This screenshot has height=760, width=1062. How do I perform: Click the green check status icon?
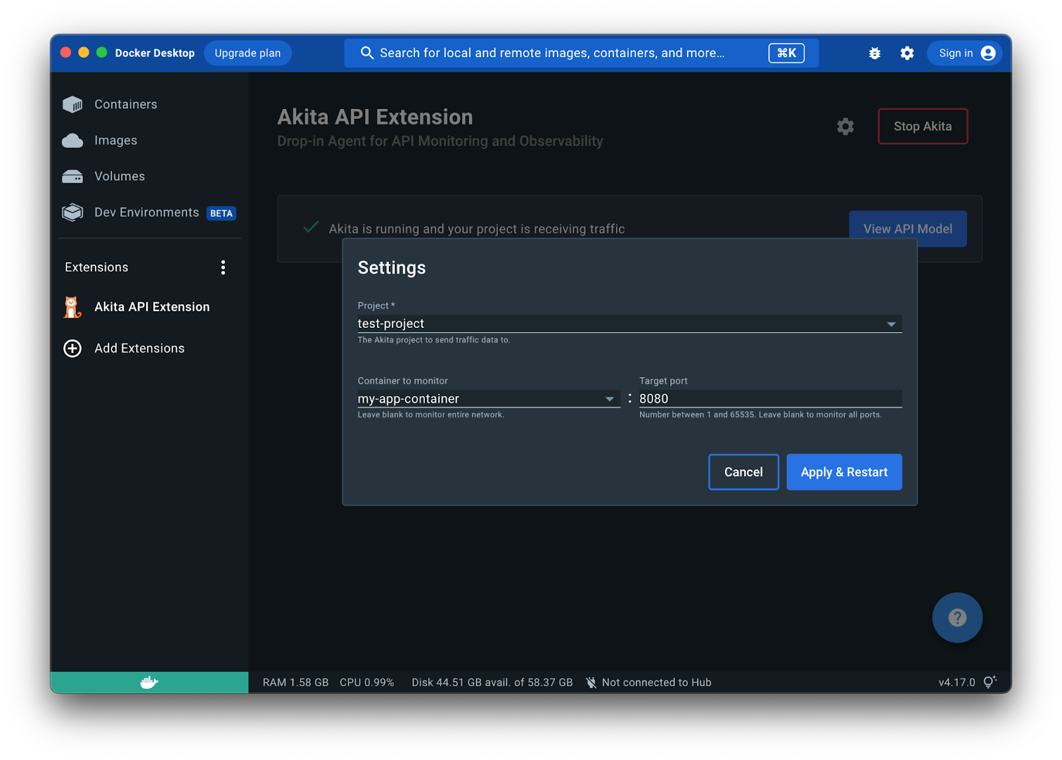(x=311, y=228)
